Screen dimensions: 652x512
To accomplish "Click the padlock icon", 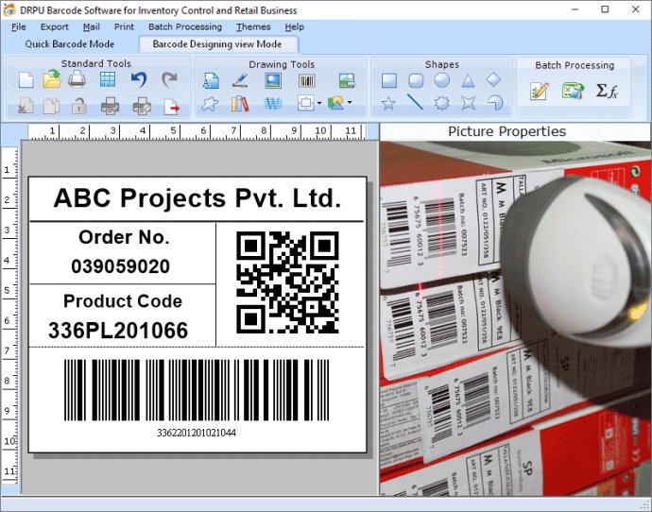I will pos(78,106).
